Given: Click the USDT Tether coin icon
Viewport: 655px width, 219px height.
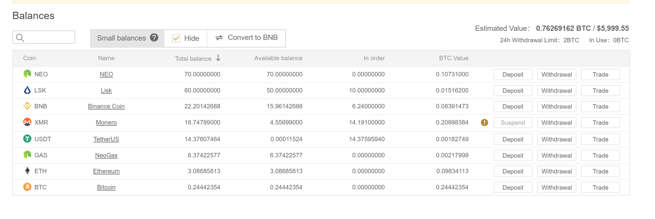Looking at the screenshot, I should [x=27, y=139].
